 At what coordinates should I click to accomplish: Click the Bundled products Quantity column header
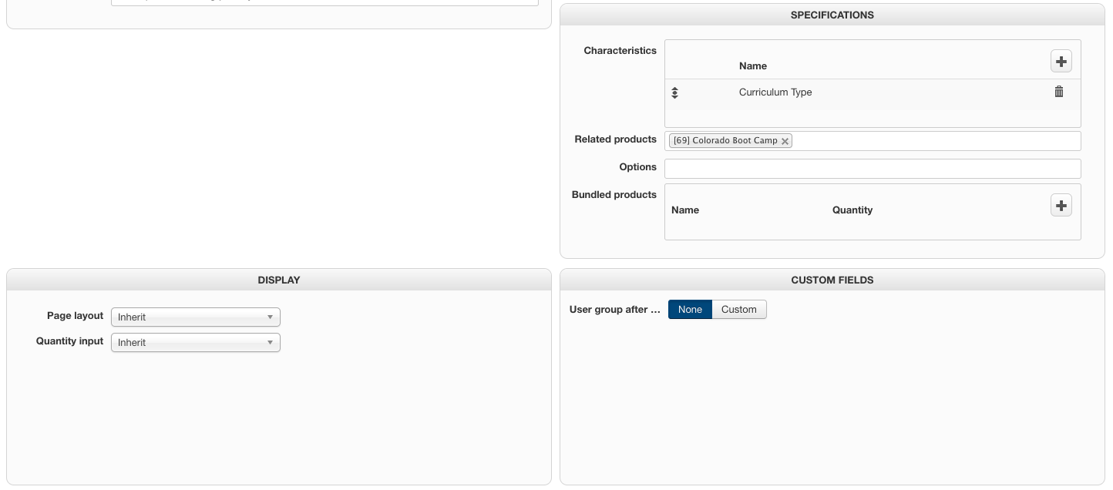coord(852,210)
